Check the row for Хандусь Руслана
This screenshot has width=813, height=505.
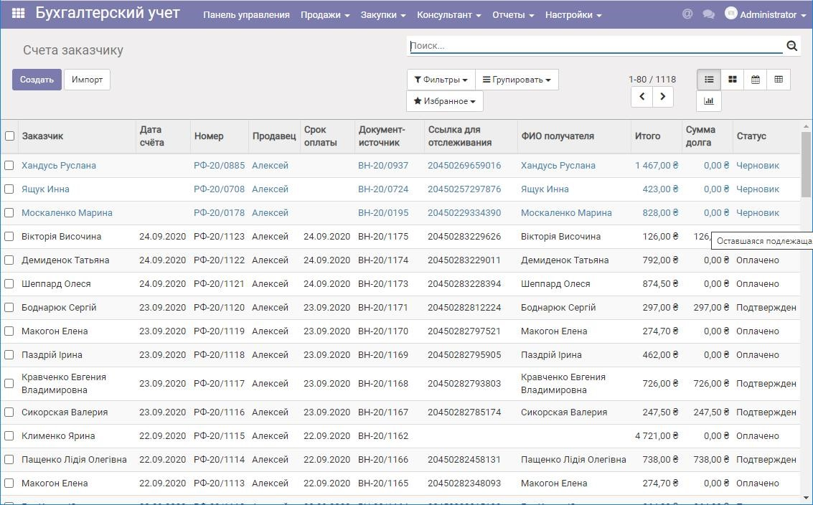pyautogui.click(x=9, y=166)
